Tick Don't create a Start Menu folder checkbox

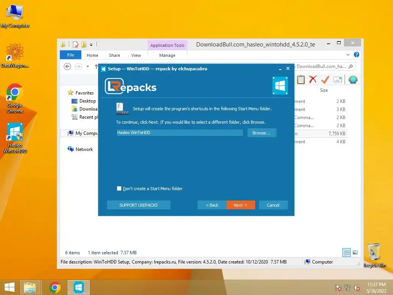[x=119, y=188]
